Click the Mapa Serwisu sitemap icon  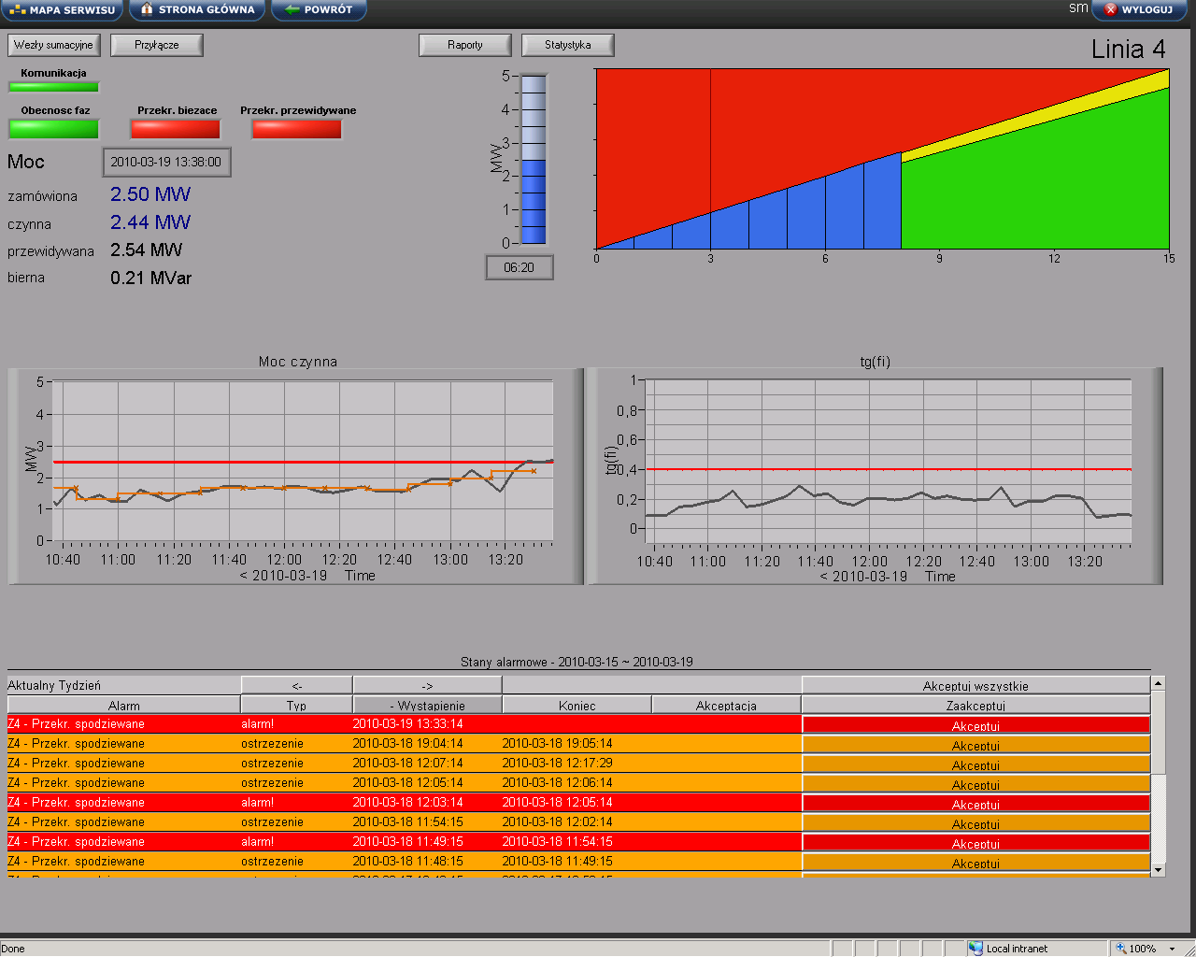click(18, 10)
